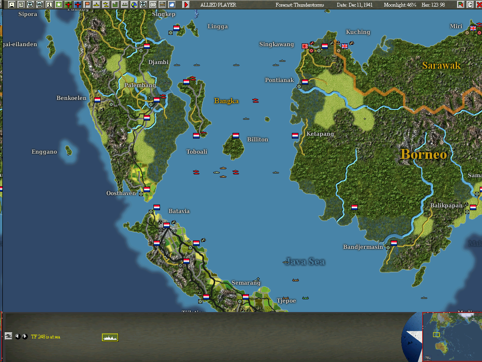Click the red and green flag icon
This screenshot has width=482, height=362.
click(460, 5)
